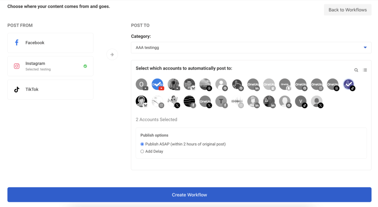Image resolution: width=378 pixels, height=207 pixels.
Task: Click the arrow between Post From and Post To
Action: 112,55
